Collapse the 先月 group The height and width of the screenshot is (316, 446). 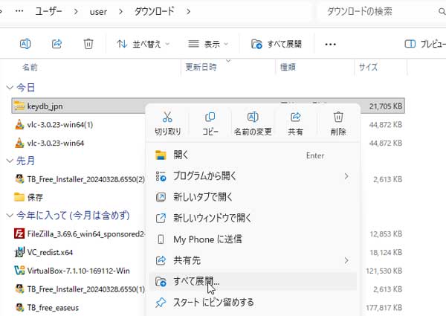click(10, 161)
